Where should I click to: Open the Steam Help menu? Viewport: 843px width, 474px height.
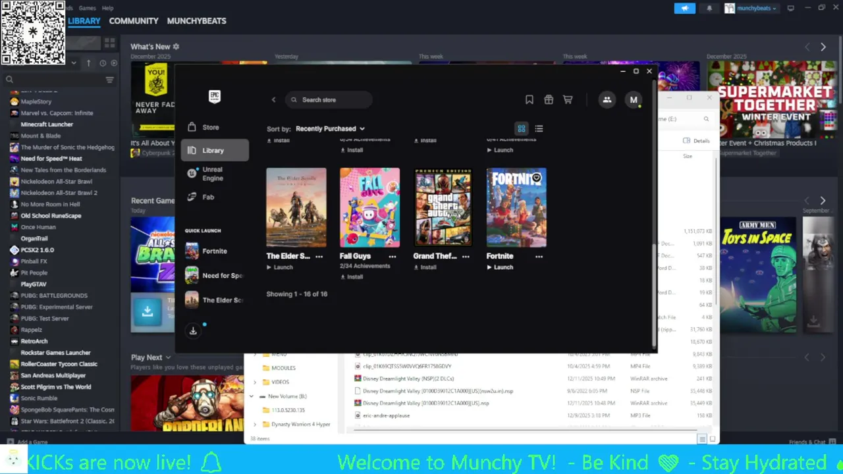pyautogui.click(x=107, y=8)
